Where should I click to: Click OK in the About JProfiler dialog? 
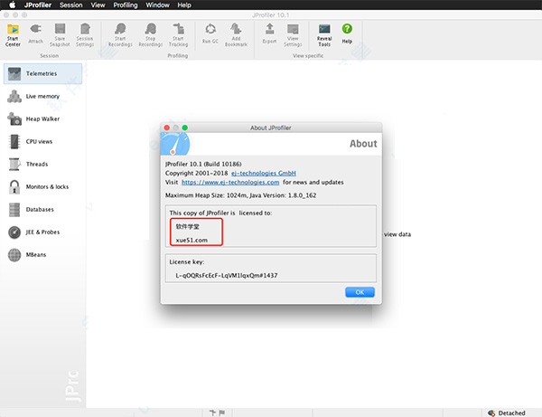(360, 292)
